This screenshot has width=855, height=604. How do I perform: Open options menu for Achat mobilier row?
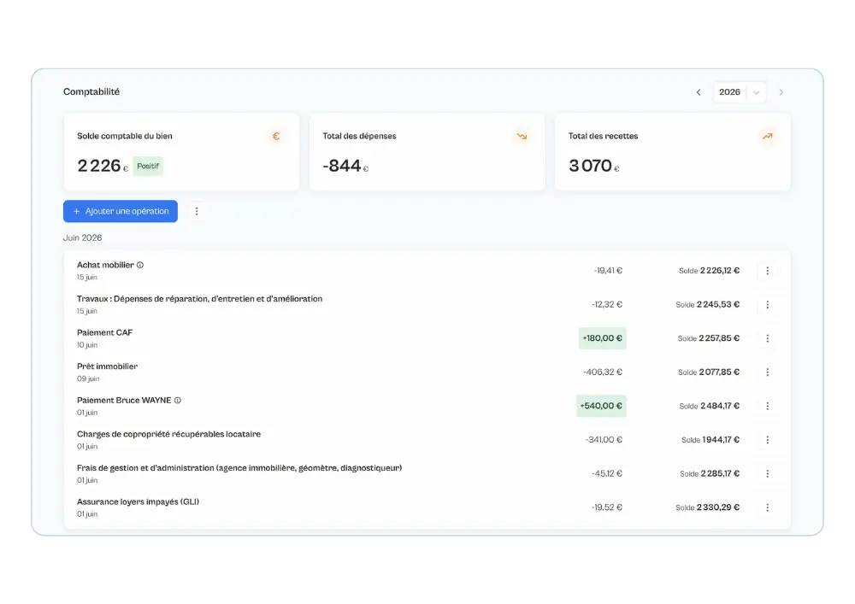pyautogui.click(x=767, y=271)
